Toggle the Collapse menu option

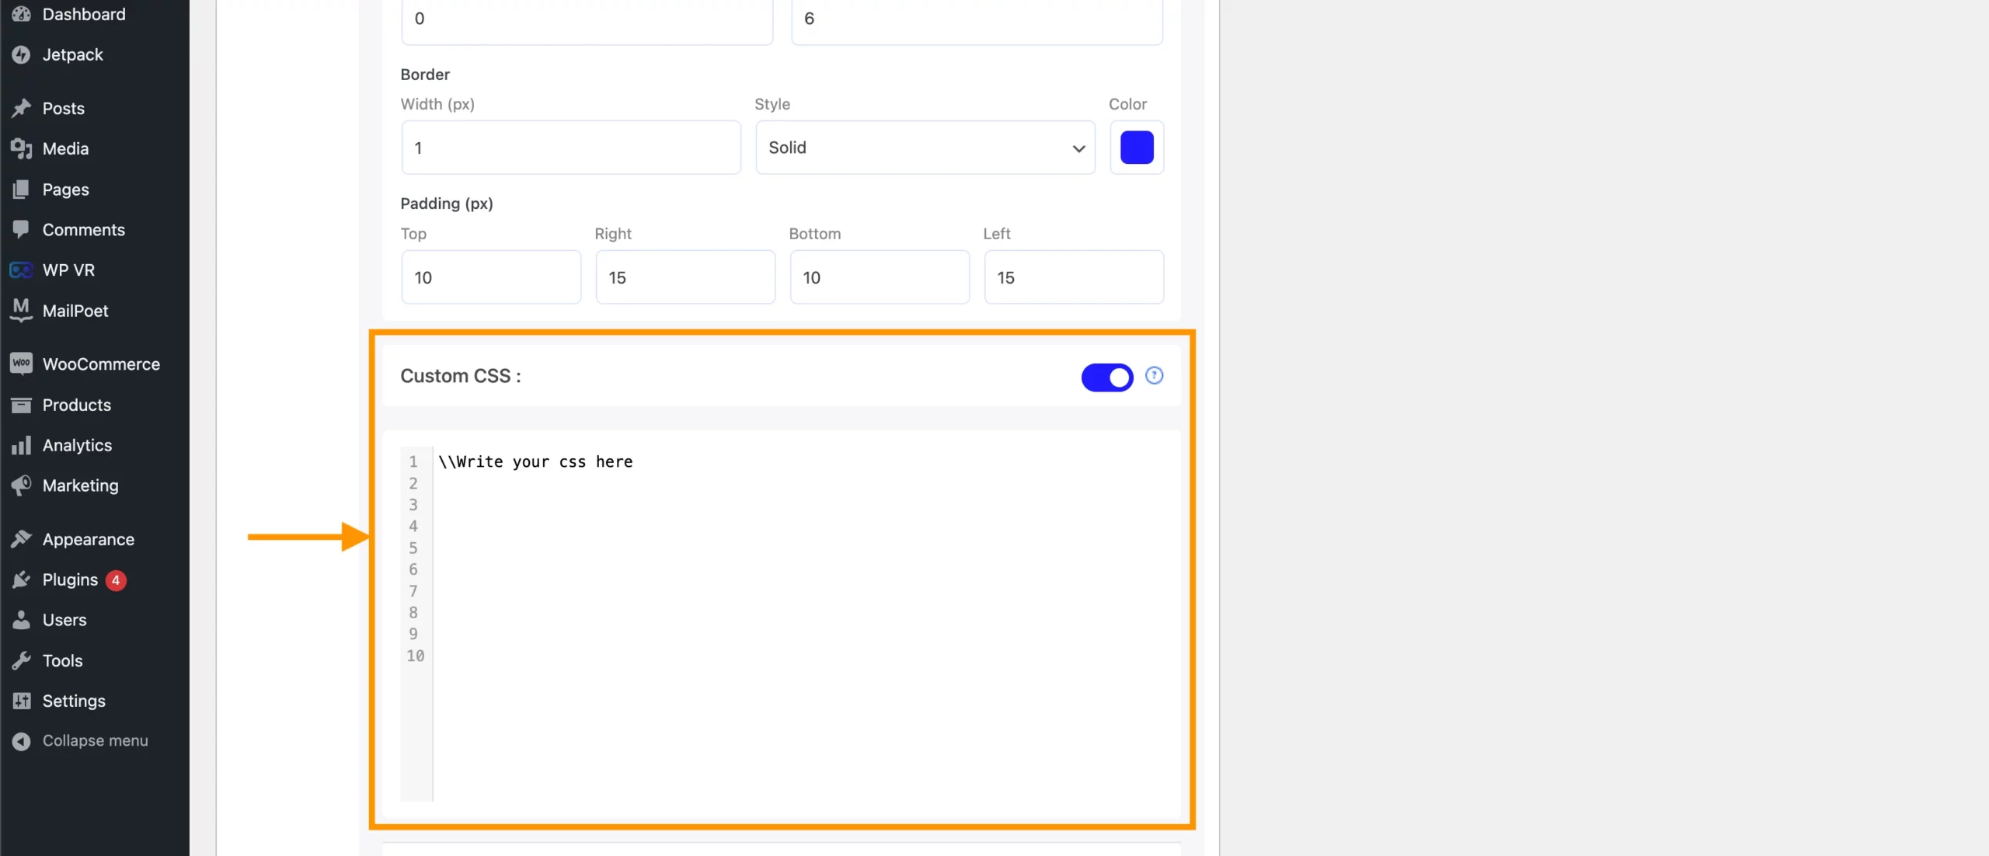[95, 739]
